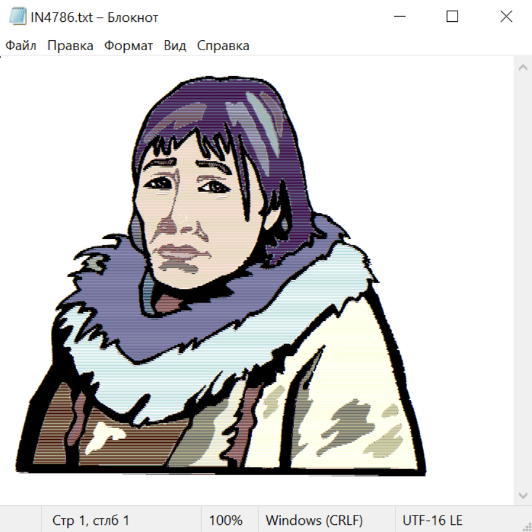Click the Windows (CRLF) line ending indicator

coord(314,521)
